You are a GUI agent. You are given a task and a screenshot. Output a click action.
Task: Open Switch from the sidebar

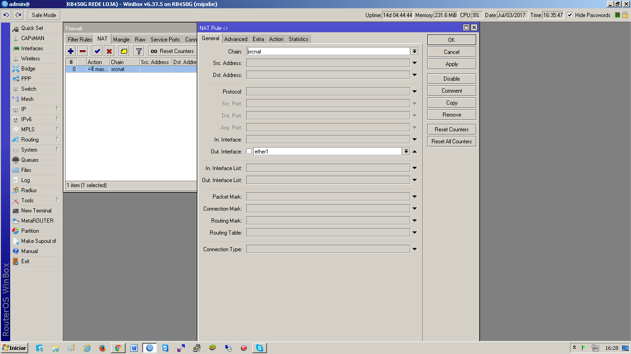pos(36,89)
